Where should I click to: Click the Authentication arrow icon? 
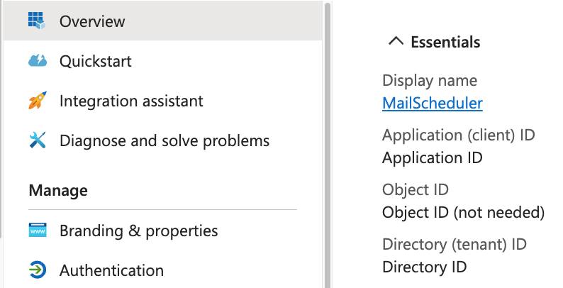37,270
